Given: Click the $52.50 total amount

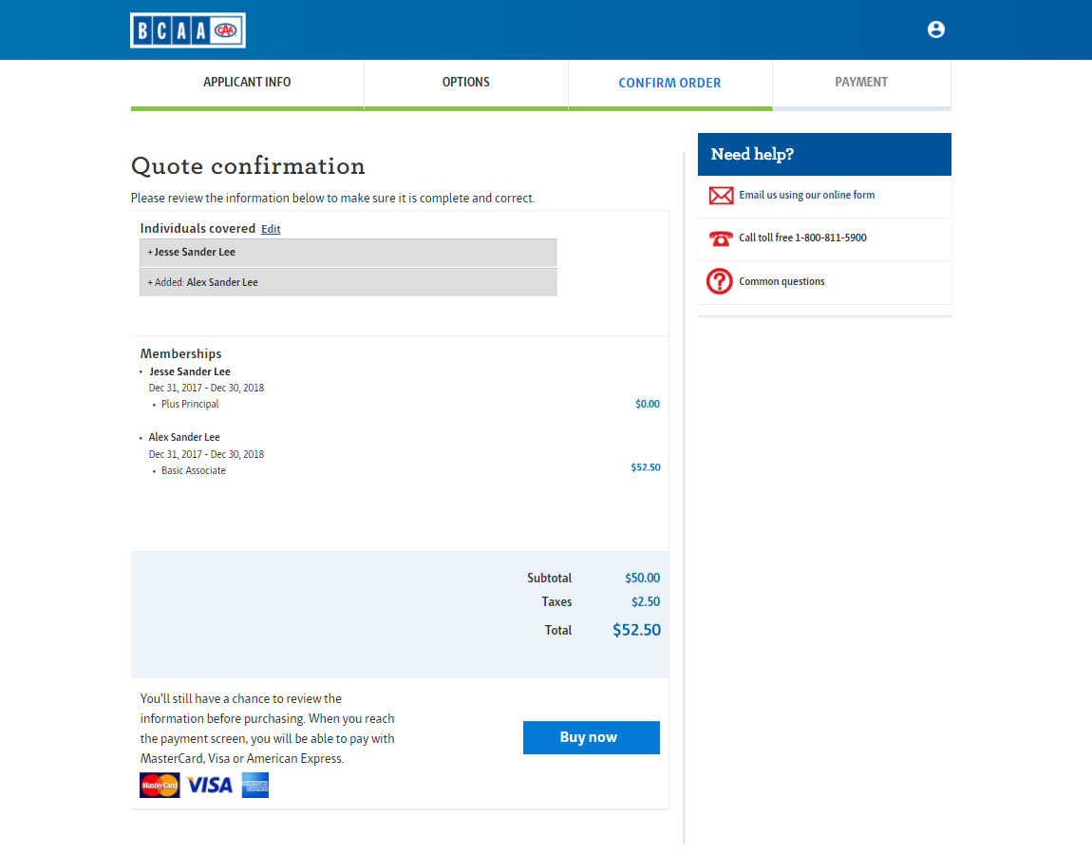Looking at the screenshot, I should coord(636,630).
